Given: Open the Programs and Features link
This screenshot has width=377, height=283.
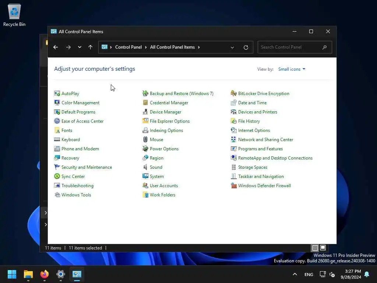Looking at the screenshot, I should (260, 149).
